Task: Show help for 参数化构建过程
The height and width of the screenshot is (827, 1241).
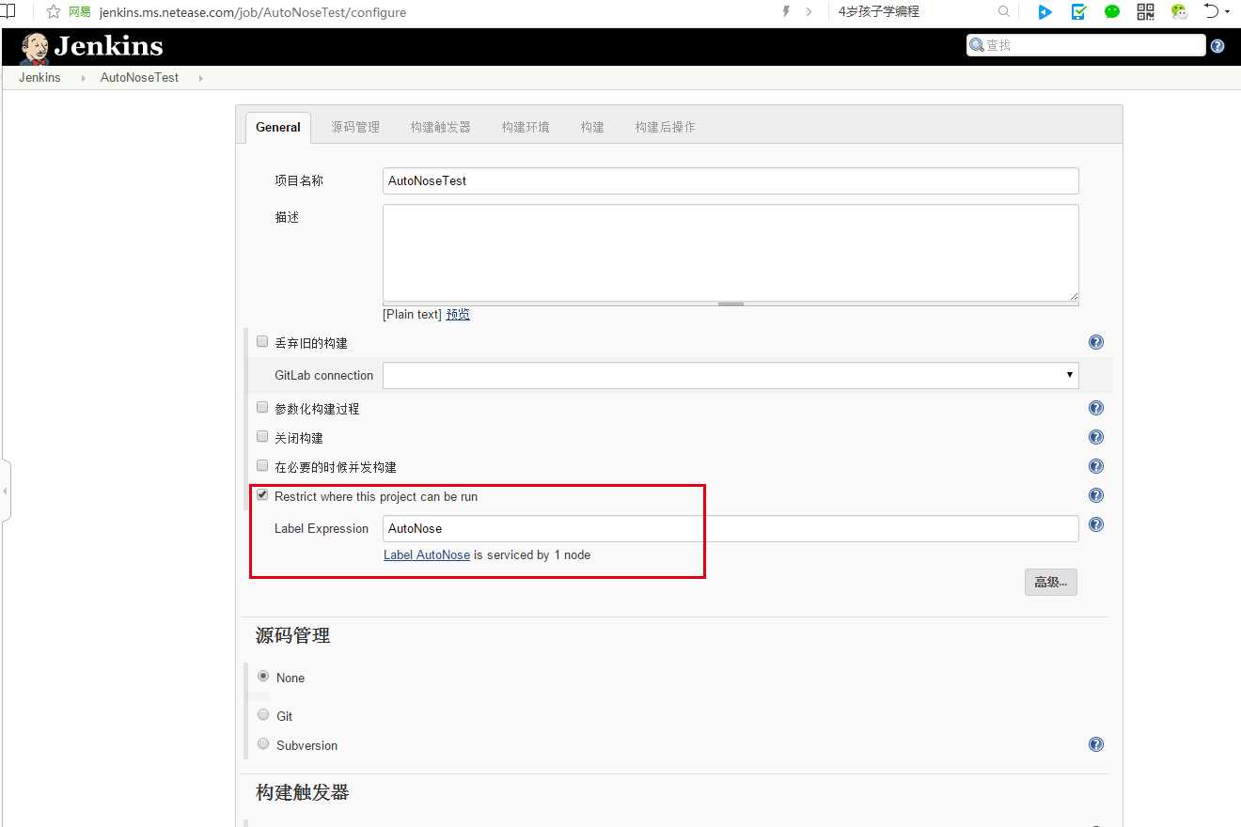Action: 1096,408
